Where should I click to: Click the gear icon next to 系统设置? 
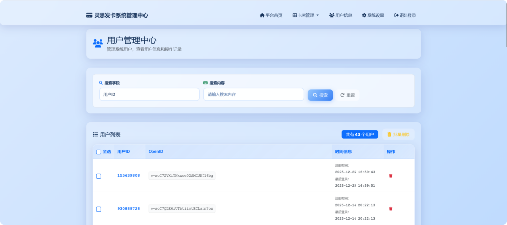pos(364,15)
